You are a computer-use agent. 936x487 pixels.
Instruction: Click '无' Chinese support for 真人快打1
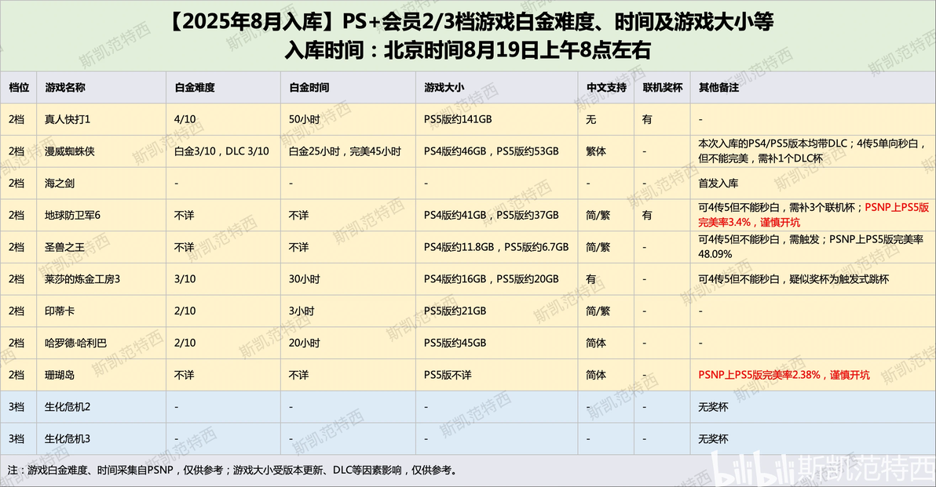(x=591, y=119)
